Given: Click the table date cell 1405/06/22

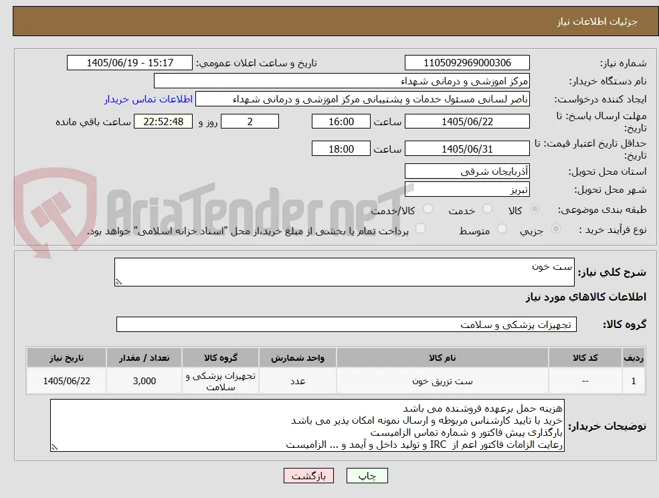Looking at the screenshot, I should (66, 381).
